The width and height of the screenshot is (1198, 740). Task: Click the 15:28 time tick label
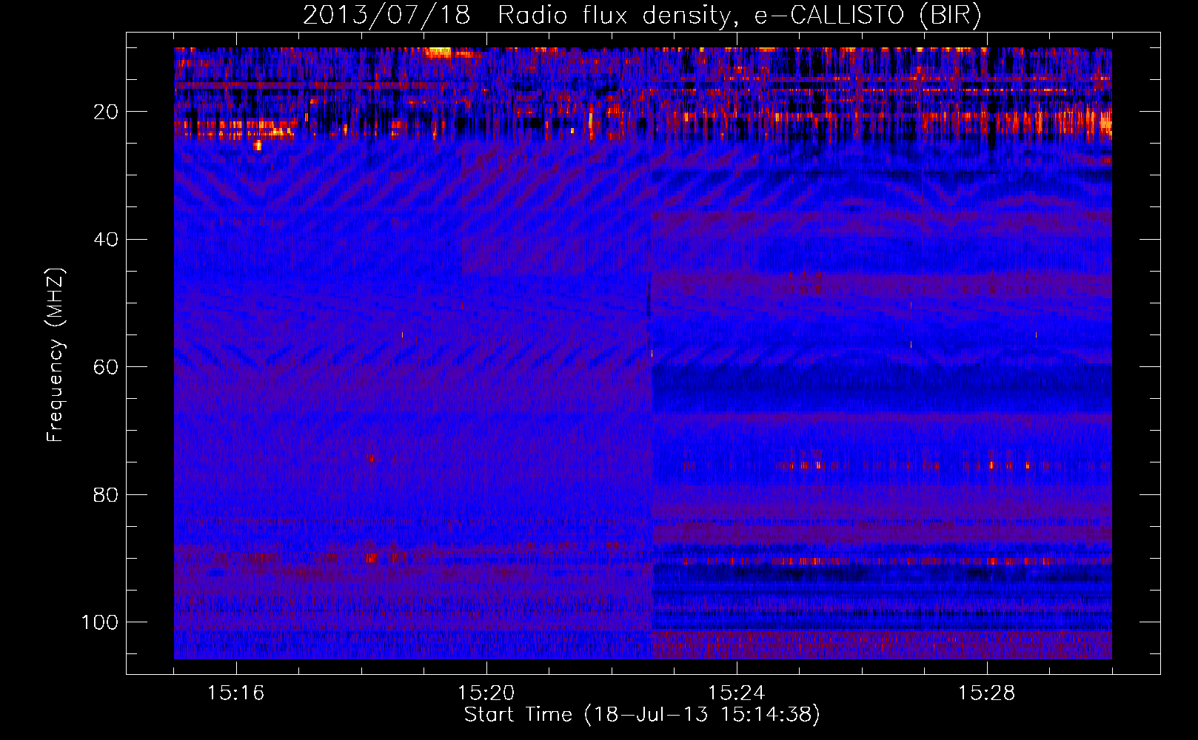click(x=987, y=693)
